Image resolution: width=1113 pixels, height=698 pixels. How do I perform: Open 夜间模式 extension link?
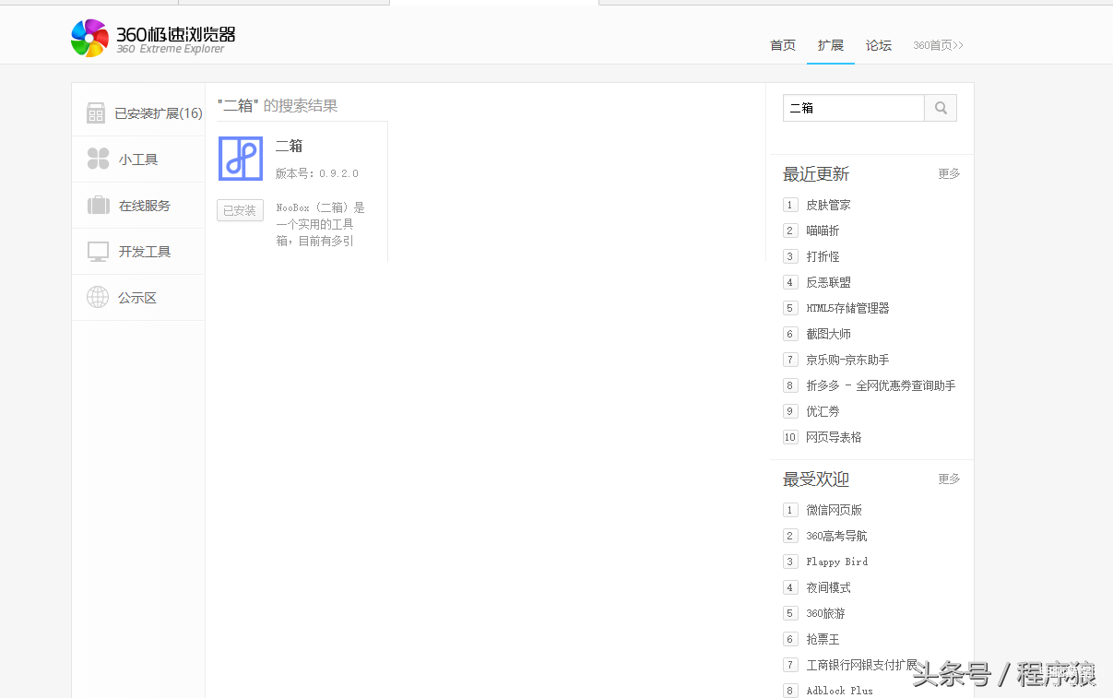point(828,587)
